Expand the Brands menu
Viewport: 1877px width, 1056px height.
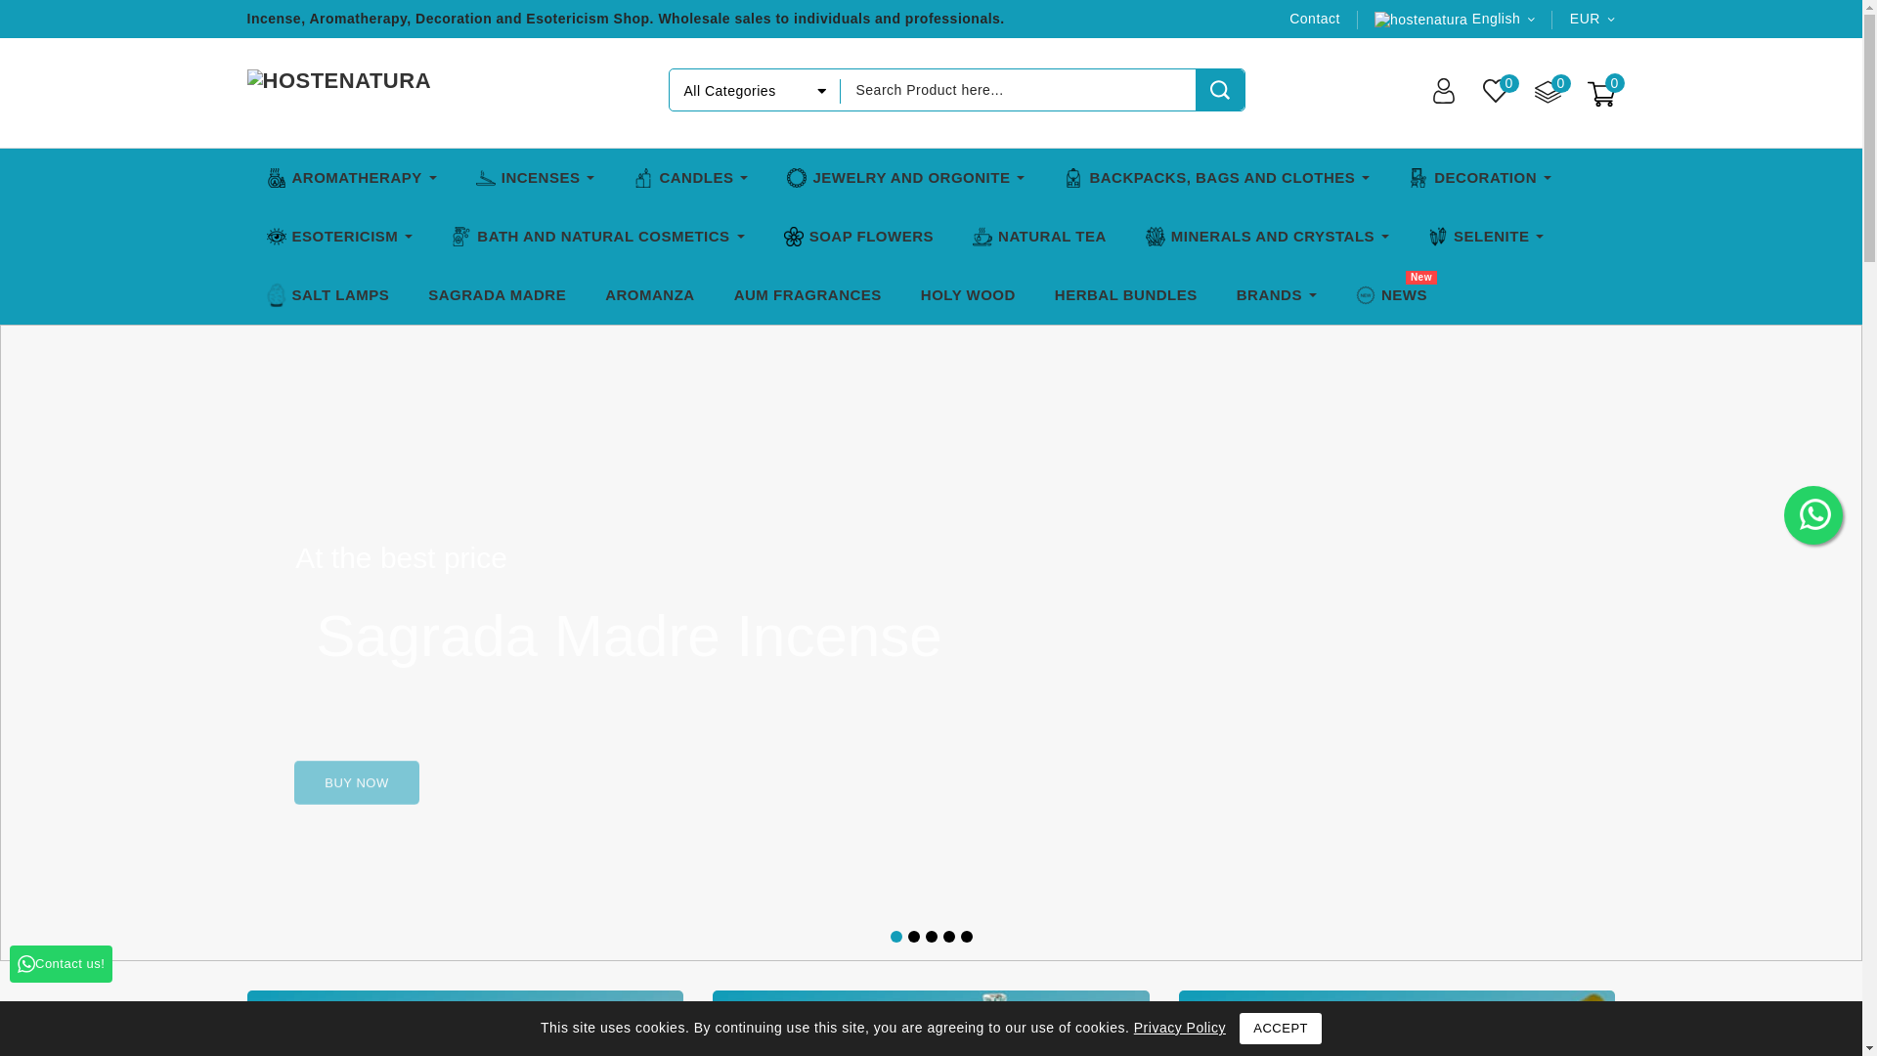[x=1276, y=295]
